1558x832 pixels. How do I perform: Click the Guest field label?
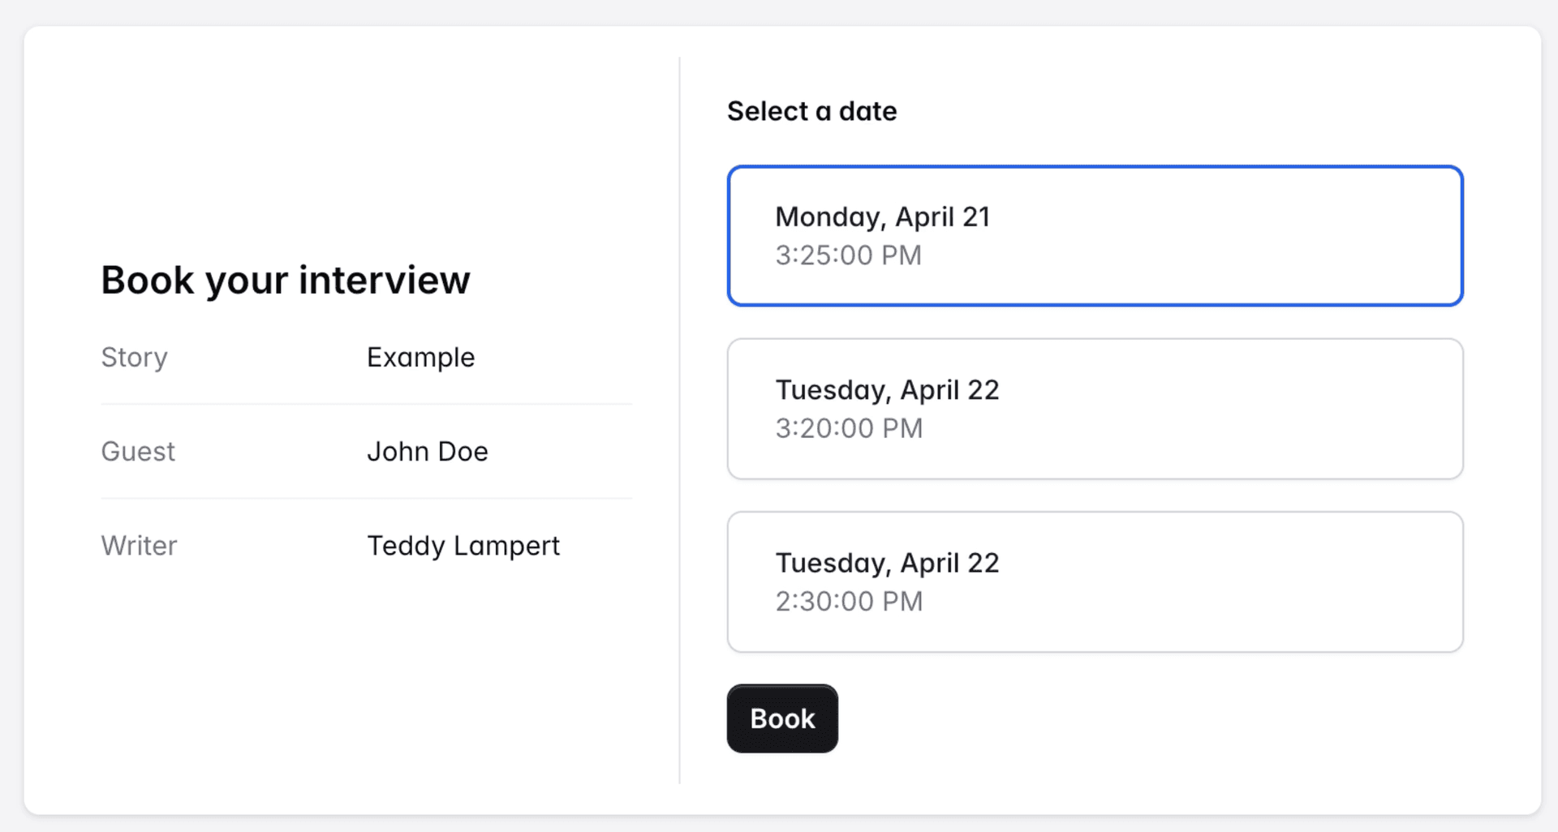(138, 452)
